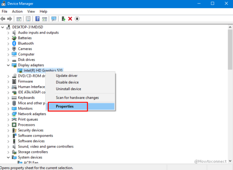Select the IDE ATA/ATAPI controllers row
Image resolution: width=233 pixels, height=170 pixels.
[32, 92]
